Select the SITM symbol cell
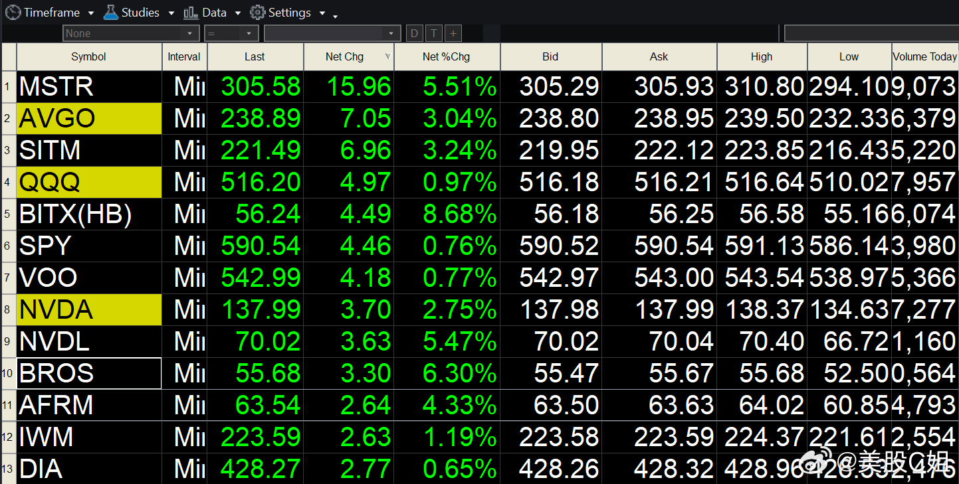Screen dimensions: 959x484 click(x=89, y=150)
